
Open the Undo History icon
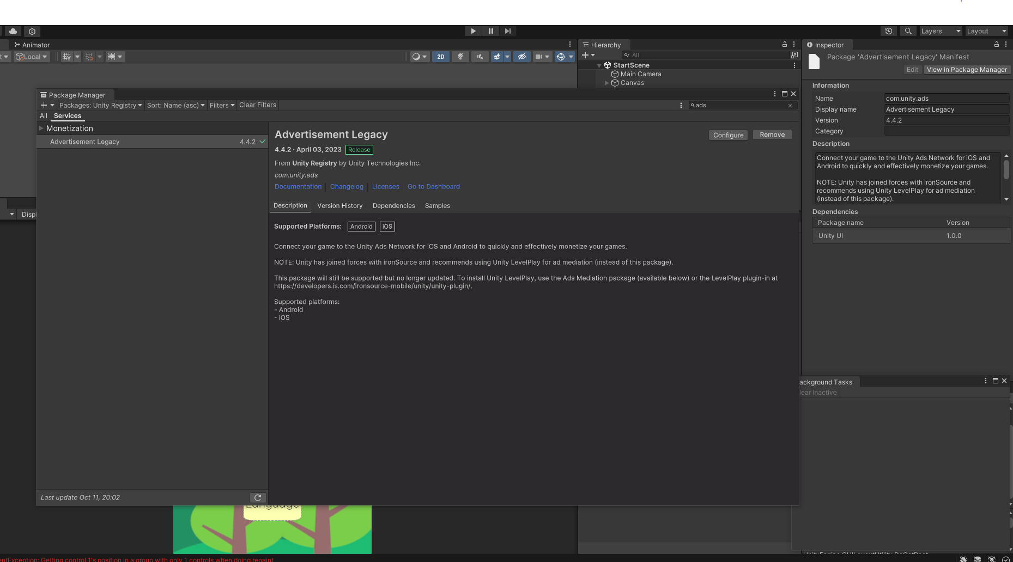click(x=889, y=31)
